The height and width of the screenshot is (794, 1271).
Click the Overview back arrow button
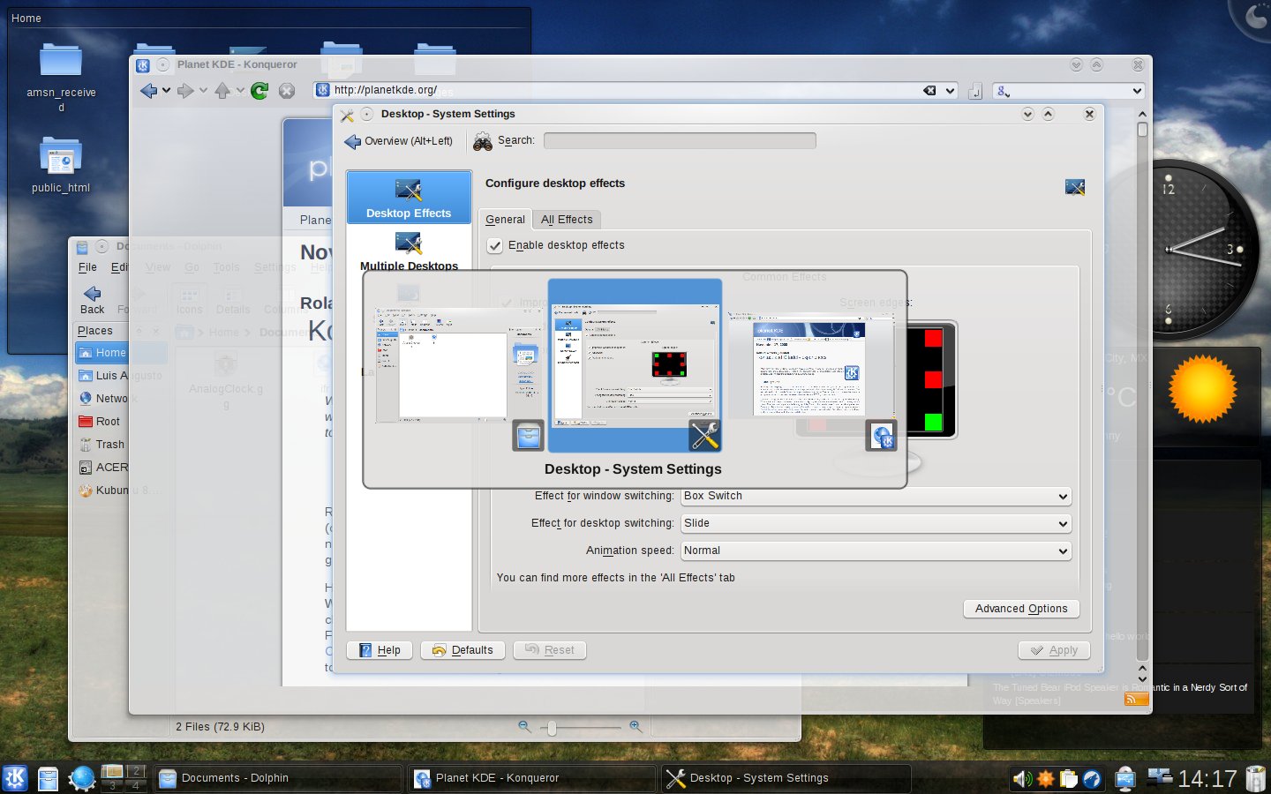click(398, 141)
